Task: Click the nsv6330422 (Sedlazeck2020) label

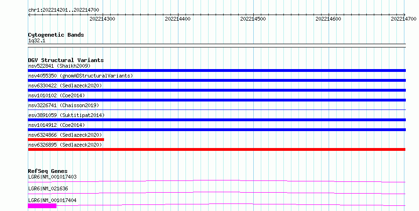Action: tap(65, 86)
